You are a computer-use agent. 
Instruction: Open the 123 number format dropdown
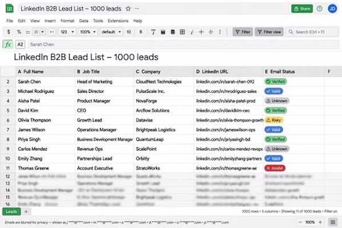[x=67, y=32]
